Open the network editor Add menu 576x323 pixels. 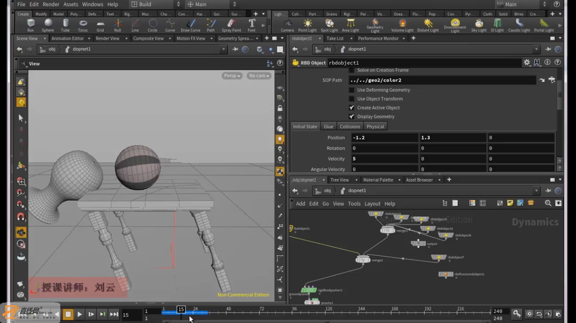[x=300, y=204]
